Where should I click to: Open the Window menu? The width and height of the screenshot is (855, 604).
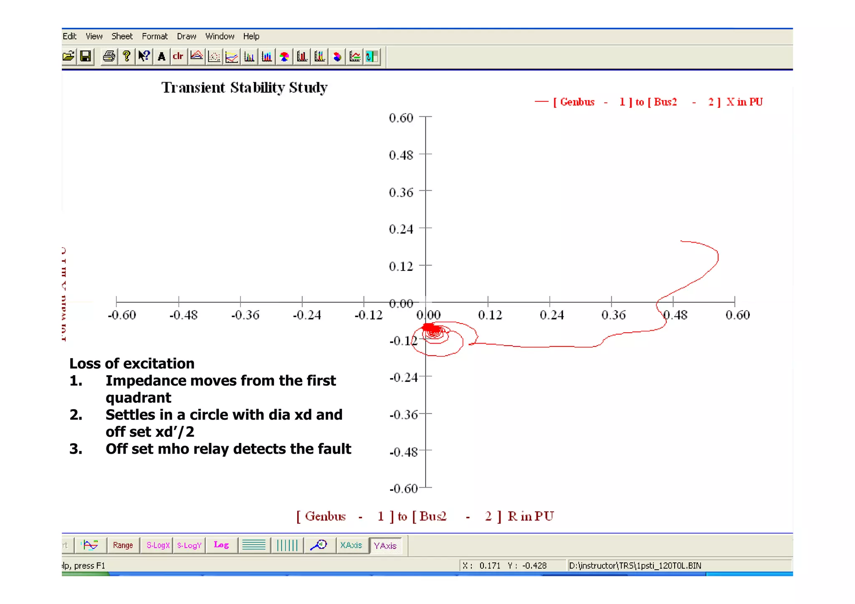[x=220, y=36]
